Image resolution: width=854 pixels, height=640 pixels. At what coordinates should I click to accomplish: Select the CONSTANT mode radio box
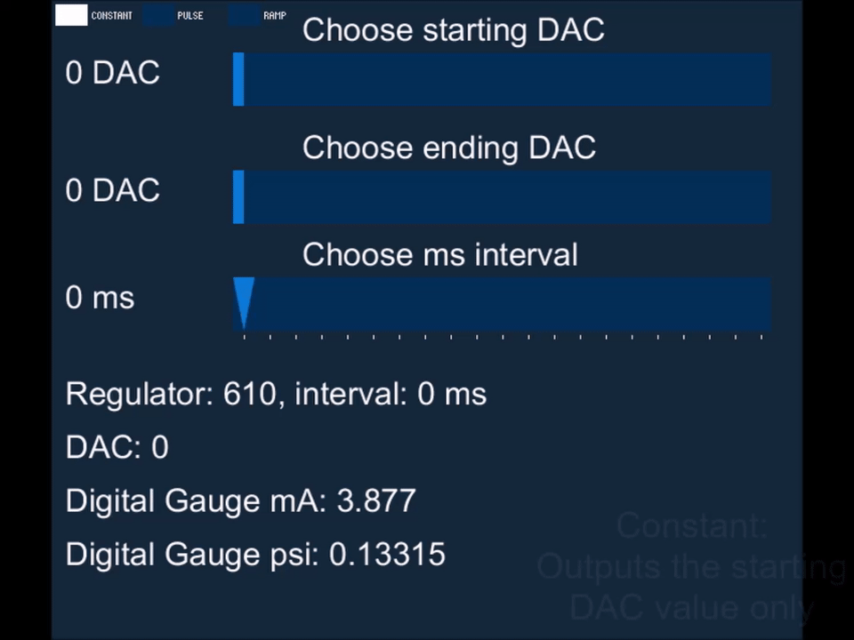click(71, 15)
